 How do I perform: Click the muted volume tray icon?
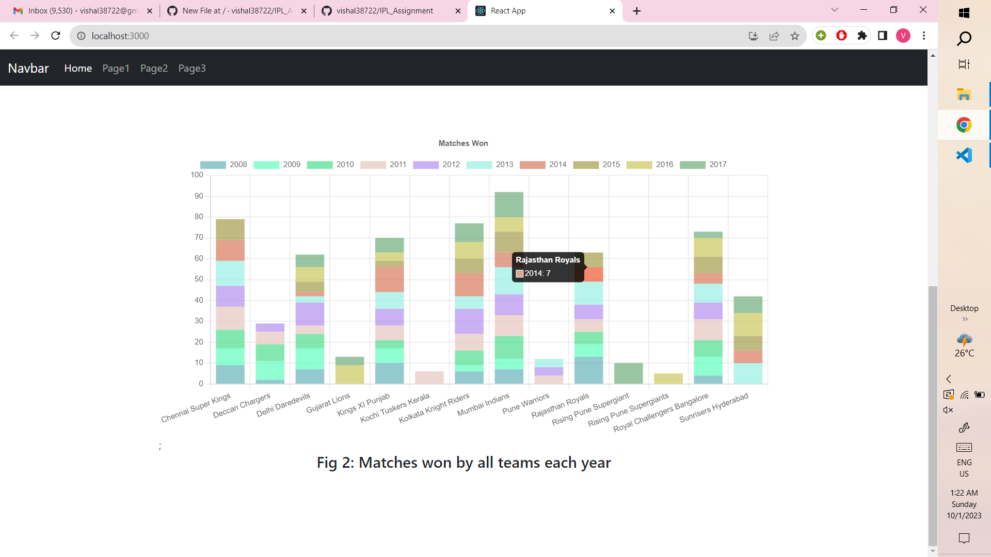pos(948,410)
